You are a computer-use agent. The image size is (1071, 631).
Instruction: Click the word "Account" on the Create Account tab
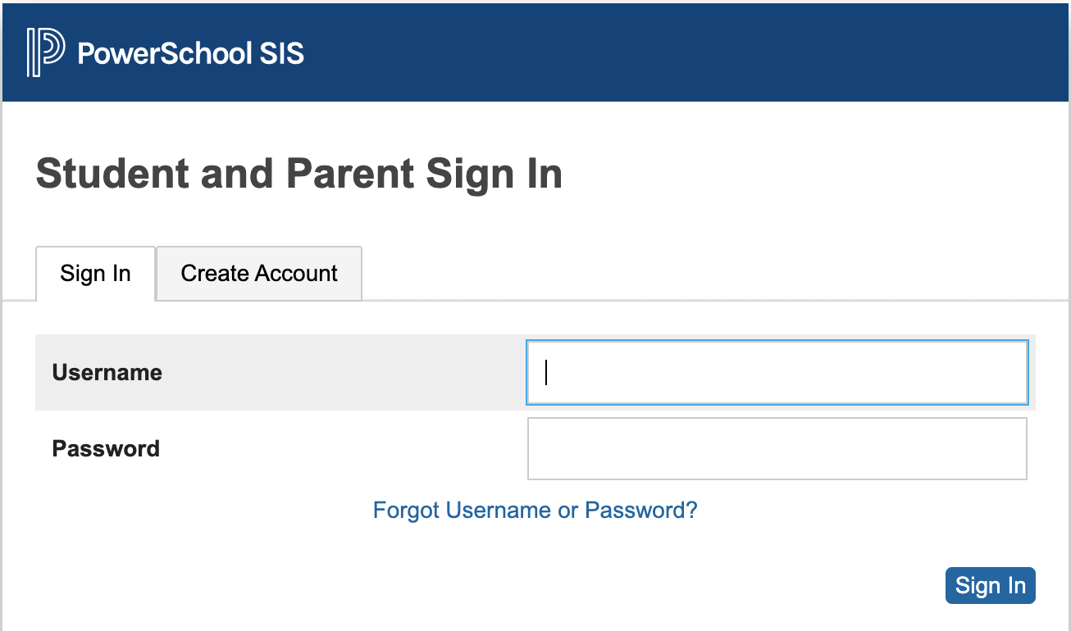tap(299, 273)
